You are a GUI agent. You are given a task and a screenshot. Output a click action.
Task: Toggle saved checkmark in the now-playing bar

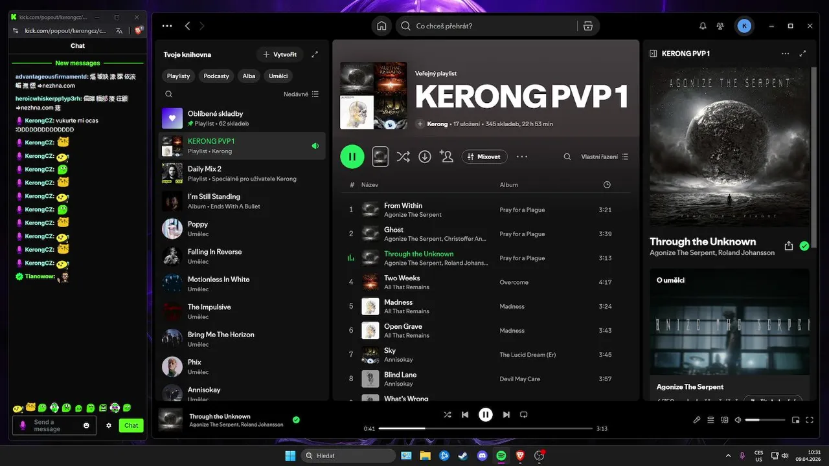coord(296,420)
